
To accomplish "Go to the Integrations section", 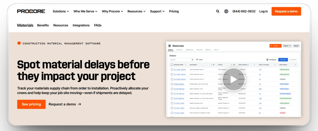I will (x=81, y=25).
